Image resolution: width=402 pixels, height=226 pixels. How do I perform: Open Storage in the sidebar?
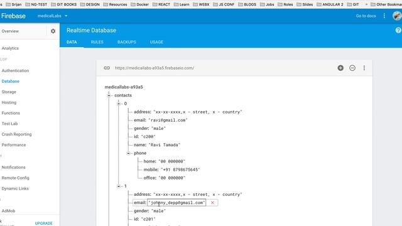click(9, 92)
